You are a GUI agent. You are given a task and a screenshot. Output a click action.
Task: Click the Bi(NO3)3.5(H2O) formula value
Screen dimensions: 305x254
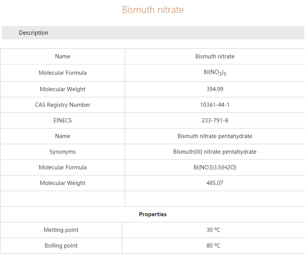(215, 167)
